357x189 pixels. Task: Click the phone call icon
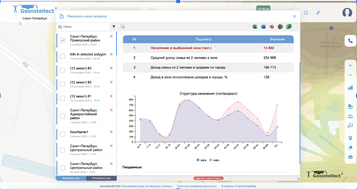[350, 41]
